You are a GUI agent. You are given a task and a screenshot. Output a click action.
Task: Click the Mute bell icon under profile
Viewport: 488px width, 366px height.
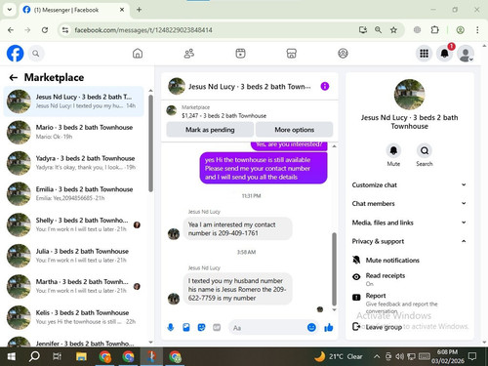click(x=393, y=150)
